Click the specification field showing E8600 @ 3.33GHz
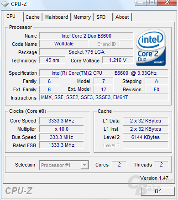The width and height of the screenshot is (178, 200). point(104,73)
